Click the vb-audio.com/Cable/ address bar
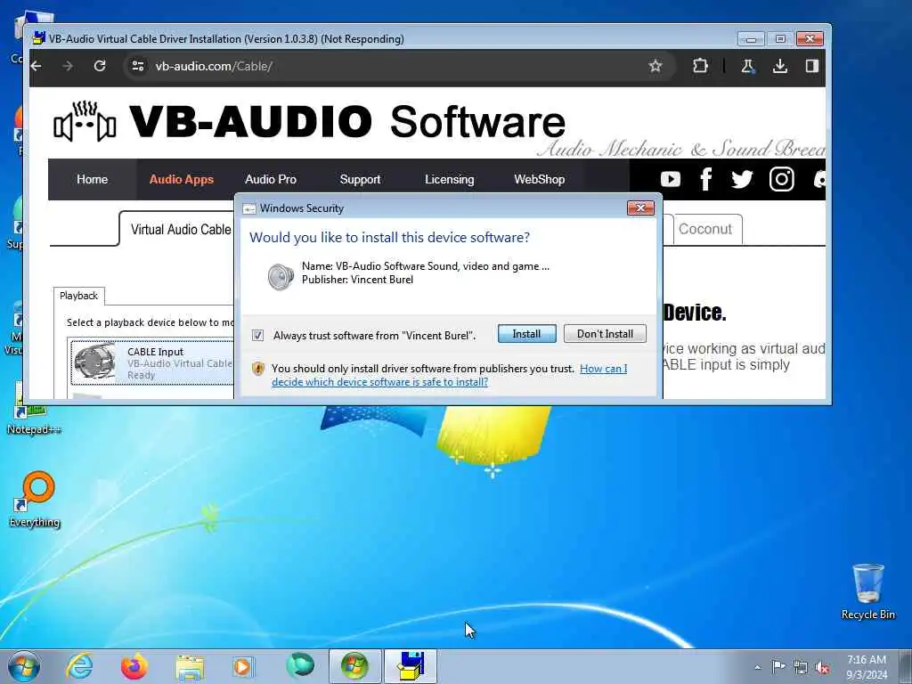This screenshot has width=912, height=684. [x=398, y=66]
